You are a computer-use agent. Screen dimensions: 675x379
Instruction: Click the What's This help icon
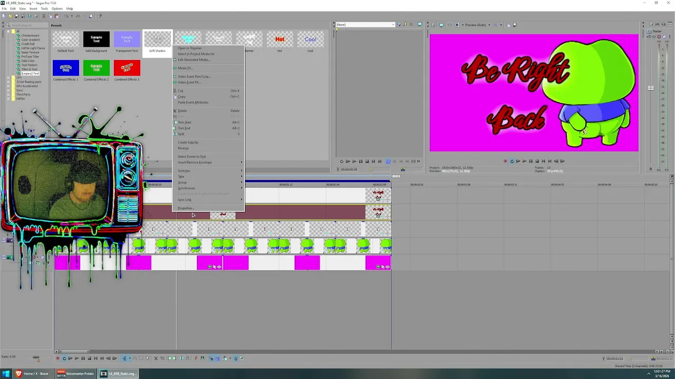point(100,16)
